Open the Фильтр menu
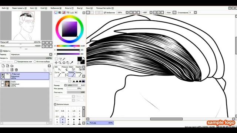237x133 pixels. click(69, 8)
